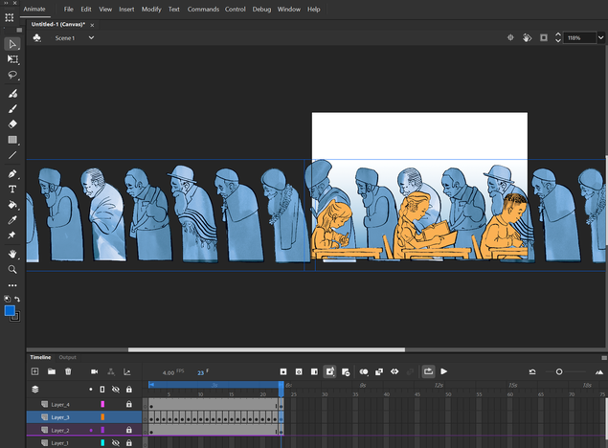The height and width of the screenshot is (448, 608).
Task: Select the Eraser tool
Action: click(x=12, y=124)
